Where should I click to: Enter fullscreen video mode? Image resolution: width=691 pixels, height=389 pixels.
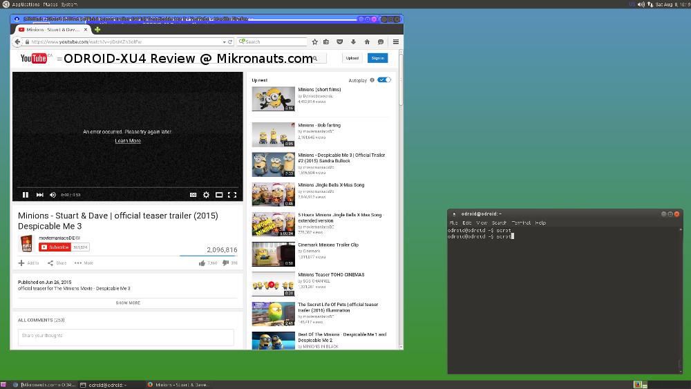pos(232,195)
